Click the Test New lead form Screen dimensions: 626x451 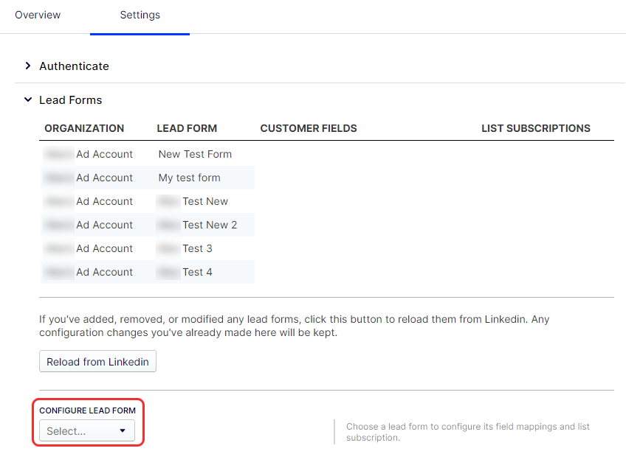pos(204,201)
